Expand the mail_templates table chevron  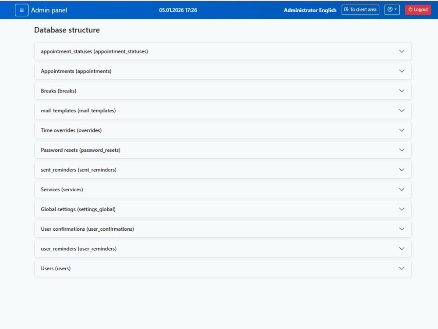pos(402,111)
